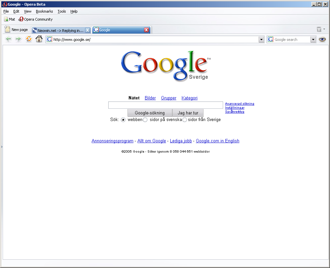The image size is (330, 268).
Task: Open the Mat bookmark
Action: [10, 19]
